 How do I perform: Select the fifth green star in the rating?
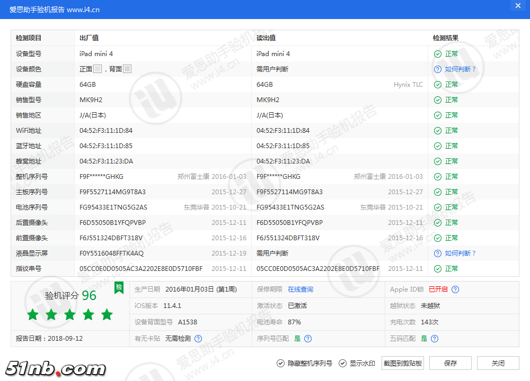click(x=107, y=314)
